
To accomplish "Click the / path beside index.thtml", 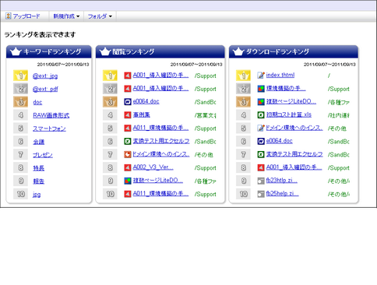I will pos(329,76).
